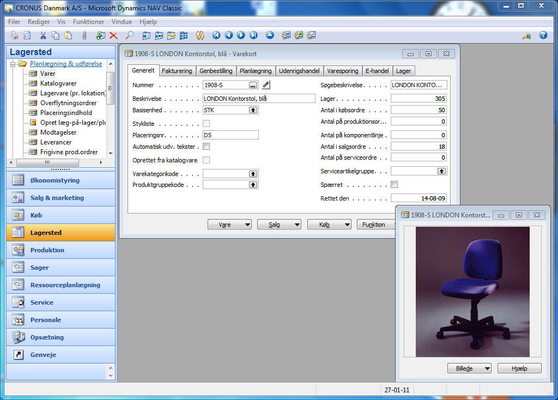558x400 pixels.
Task: Click the Placeringsnr. field containing D5
Action: click(x=231, y=135)
